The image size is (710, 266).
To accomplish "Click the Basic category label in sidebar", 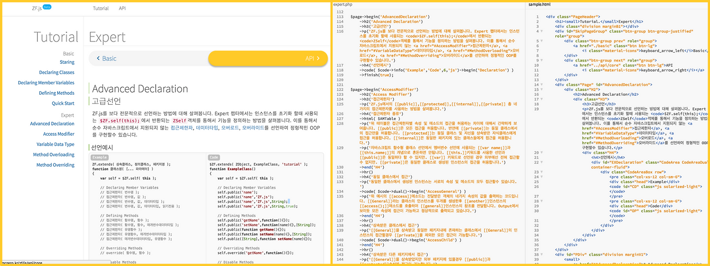I will pos(69,54).
